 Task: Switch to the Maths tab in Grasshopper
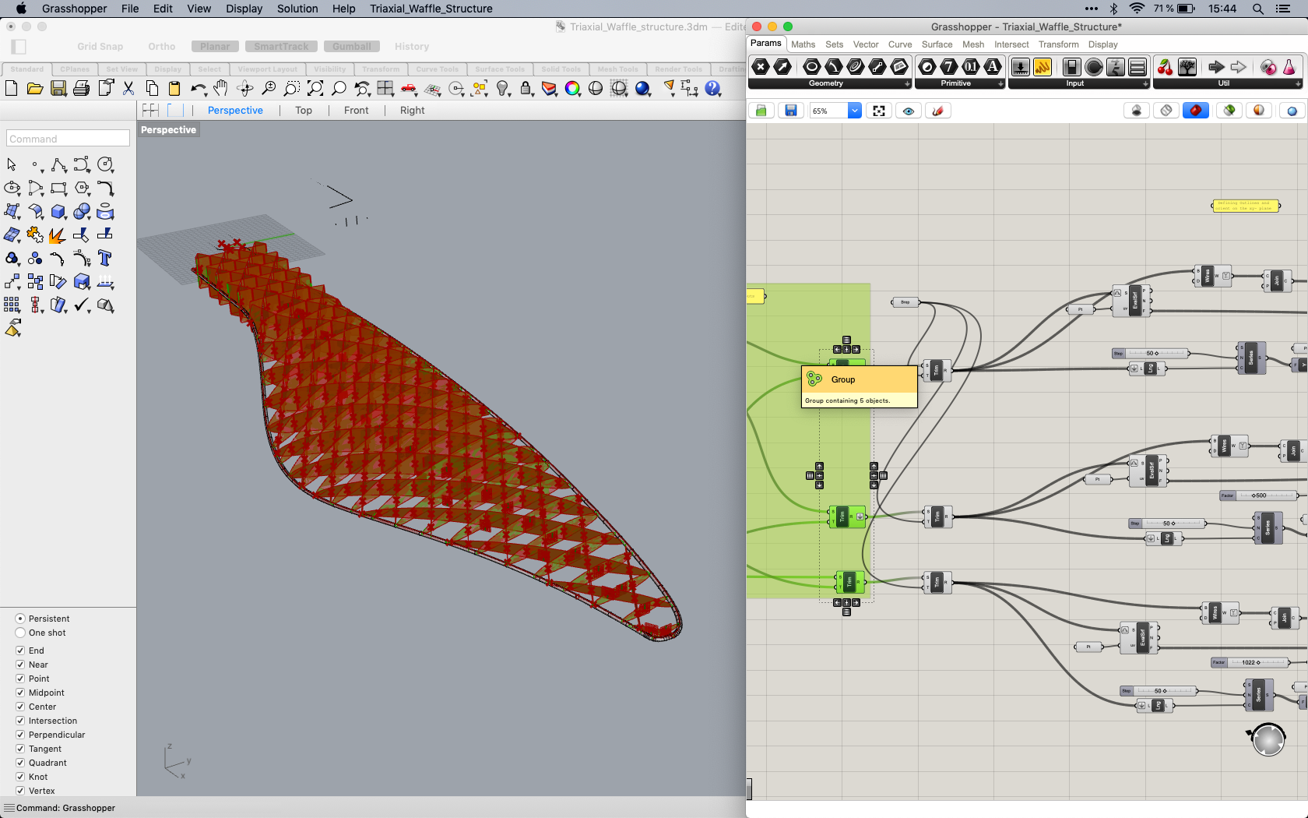click(803, 44)
